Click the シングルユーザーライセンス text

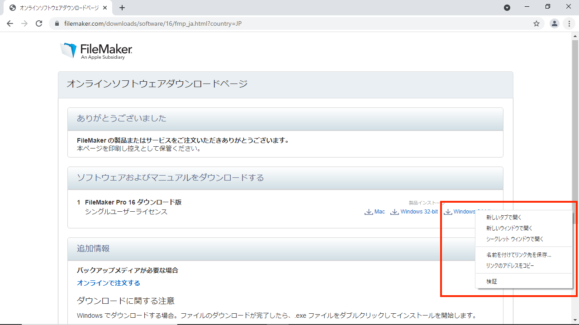coord(126,212)
